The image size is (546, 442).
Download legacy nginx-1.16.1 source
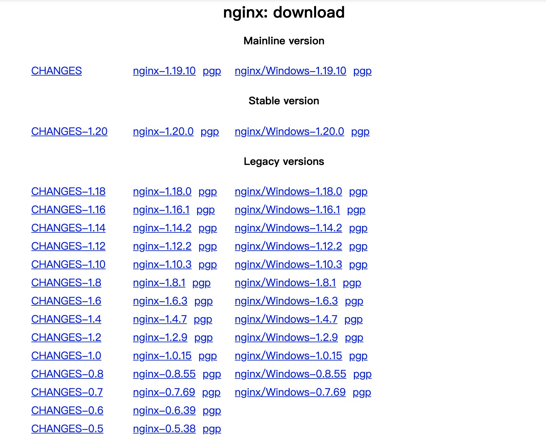(162, 210)
